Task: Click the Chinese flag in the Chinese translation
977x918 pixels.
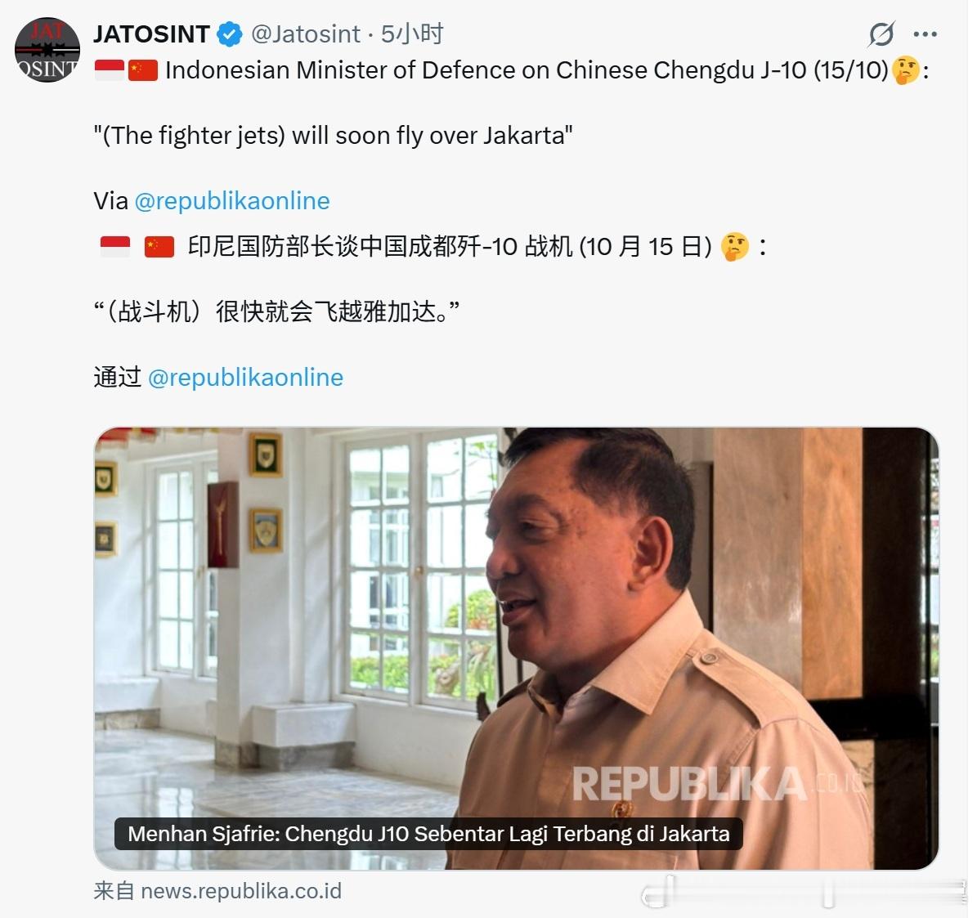Action: coord(159,247)
